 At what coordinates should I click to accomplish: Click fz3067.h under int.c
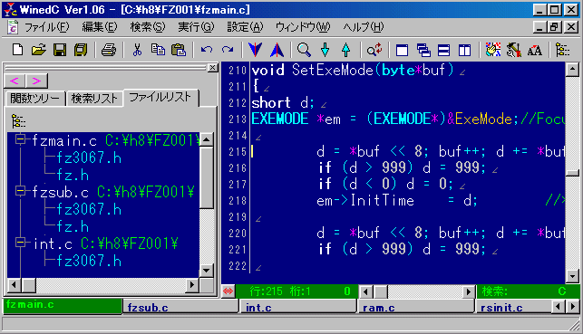89,261
